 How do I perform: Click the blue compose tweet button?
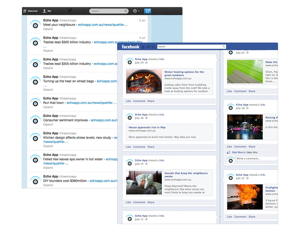148,11
